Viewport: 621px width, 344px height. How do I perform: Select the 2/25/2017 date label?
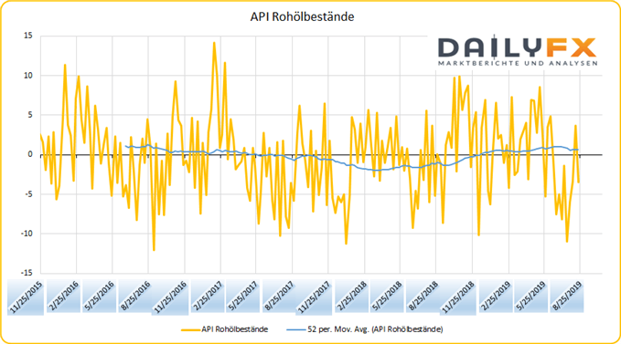pos(207,297)
